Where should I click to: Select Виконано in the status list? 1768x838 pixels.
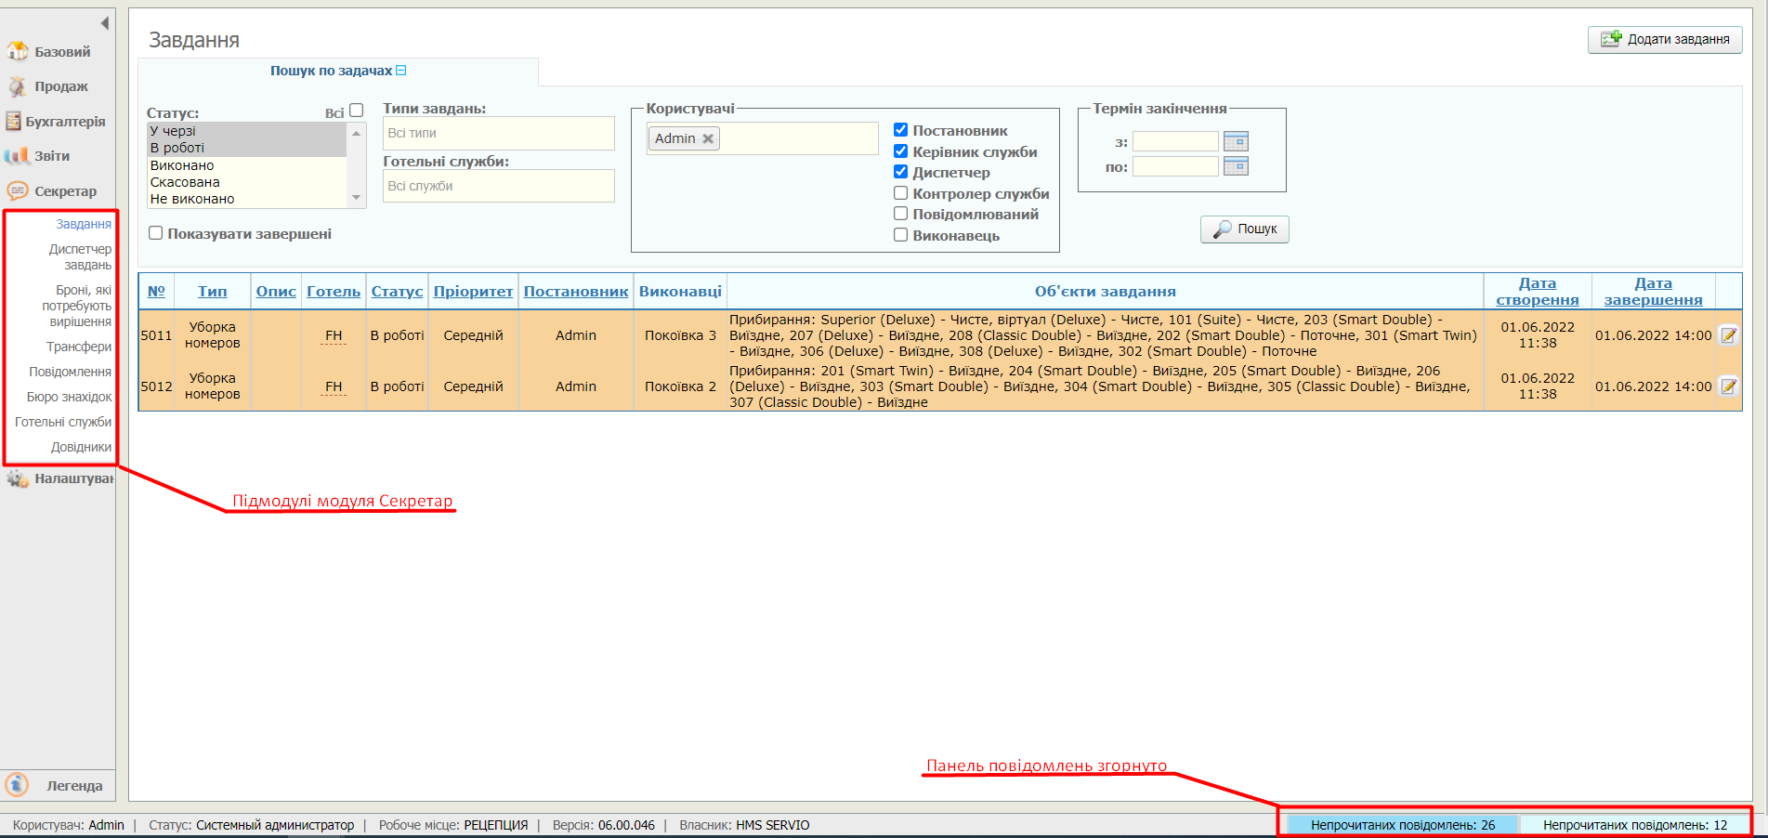click(182, 165)
